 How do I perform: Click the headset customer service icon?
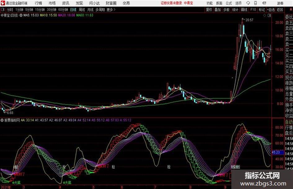tap(248, 3)
